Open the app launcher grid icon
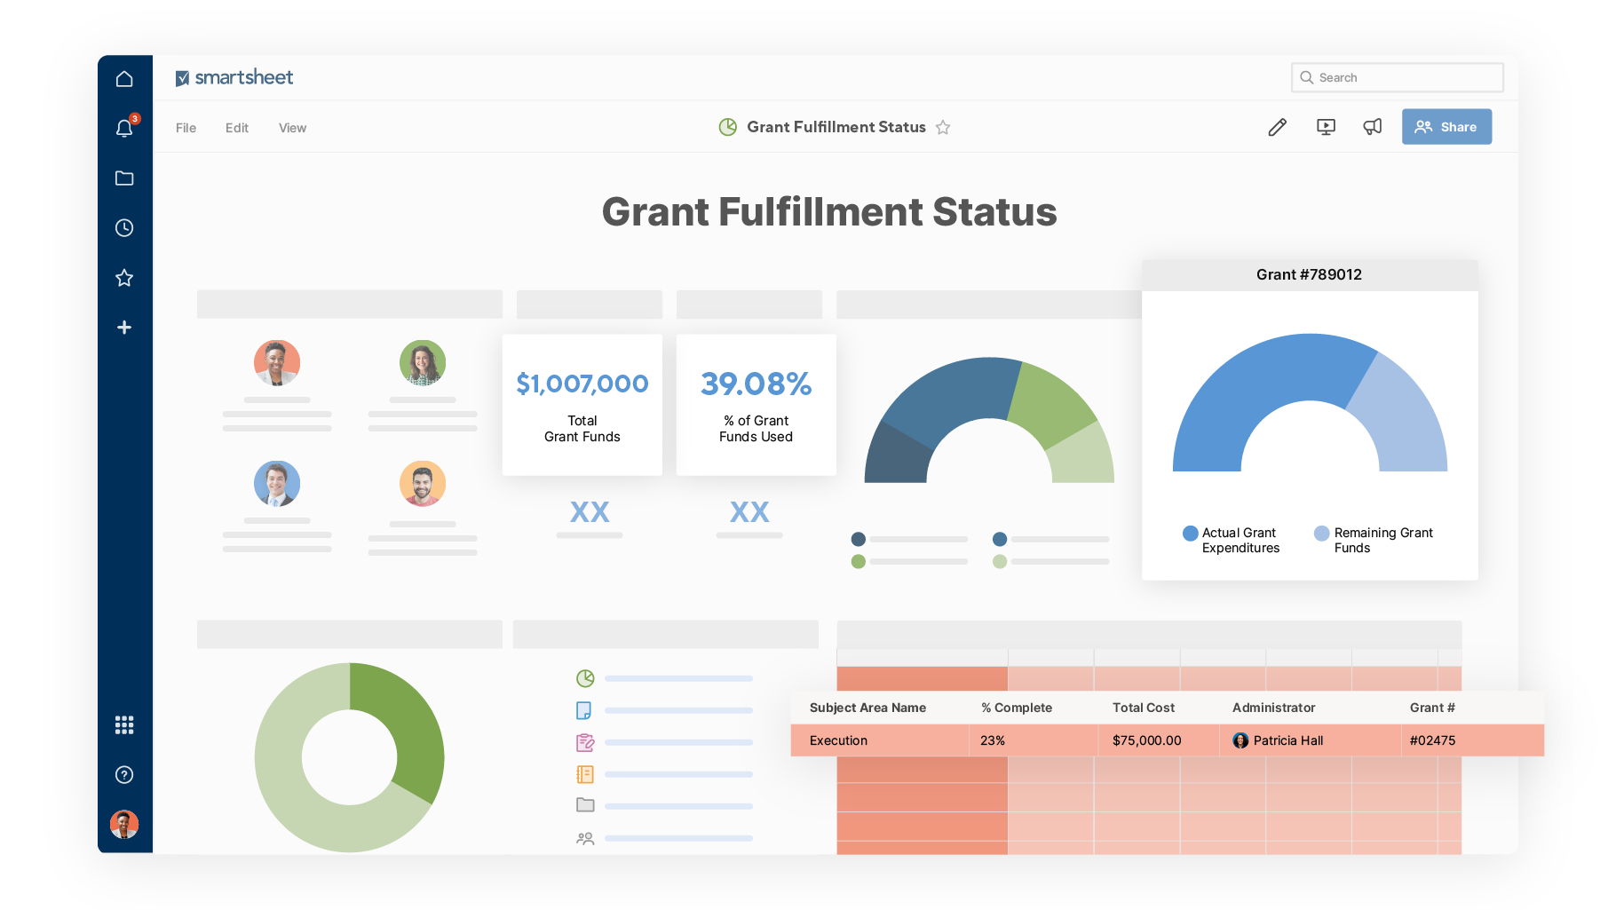 coord(124,724)
